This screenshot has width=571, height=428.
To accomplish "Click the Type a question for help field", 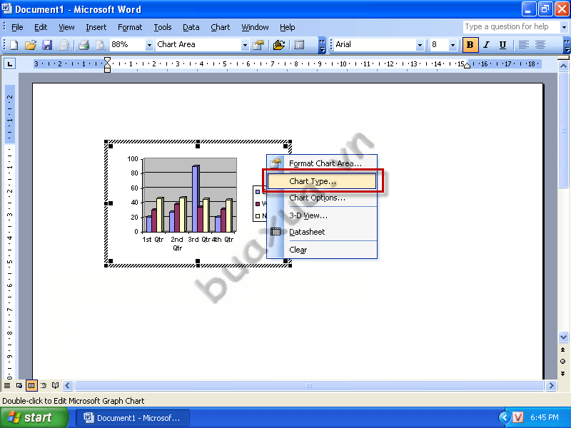I will click(x=511, y=27).
